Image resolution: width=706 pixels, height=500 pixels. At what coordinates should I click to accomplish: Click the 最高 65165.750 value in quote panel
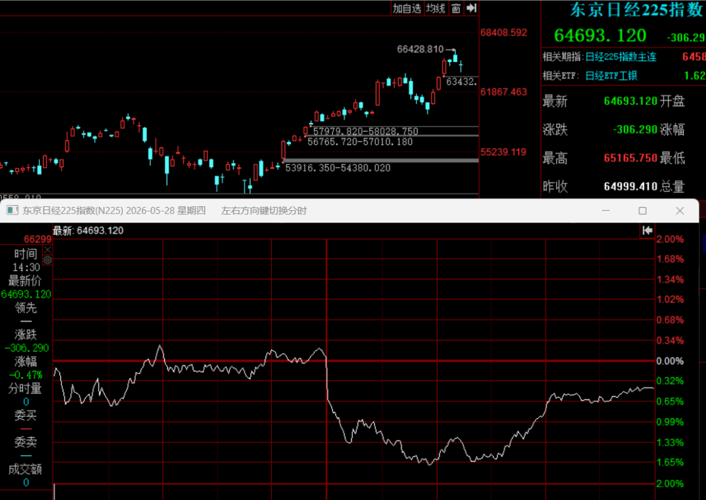click(630, 158)
